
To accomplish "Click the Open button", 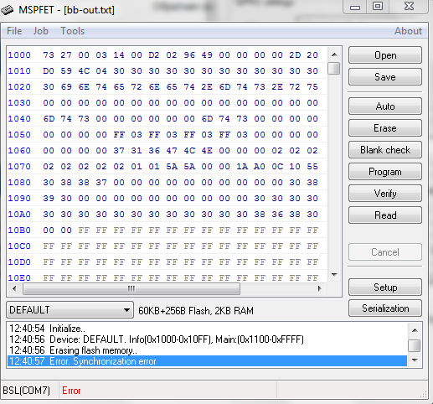I will 385,55.
